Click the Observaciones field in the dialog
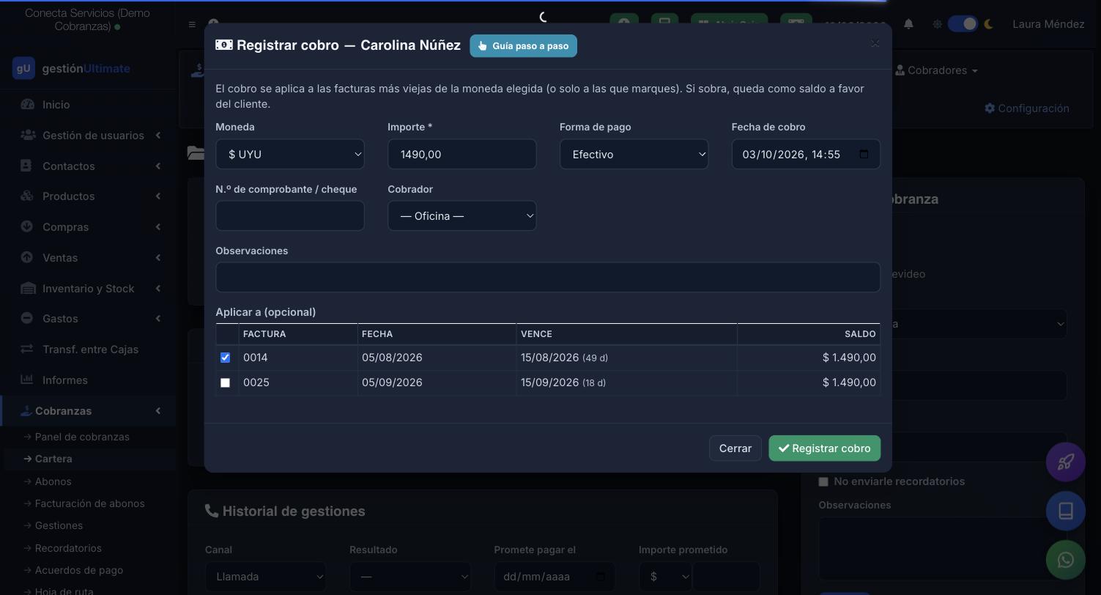1101x595 pixels. (548, 278)
